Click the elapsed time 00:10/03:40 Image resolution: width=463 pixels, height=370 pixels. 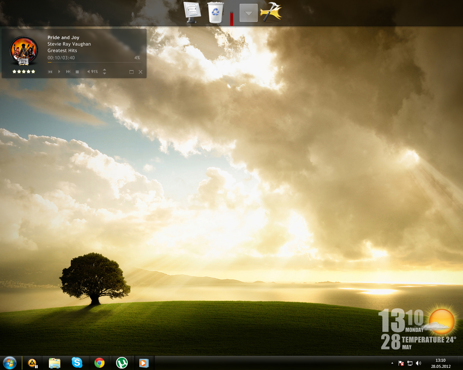click(61, 58)
